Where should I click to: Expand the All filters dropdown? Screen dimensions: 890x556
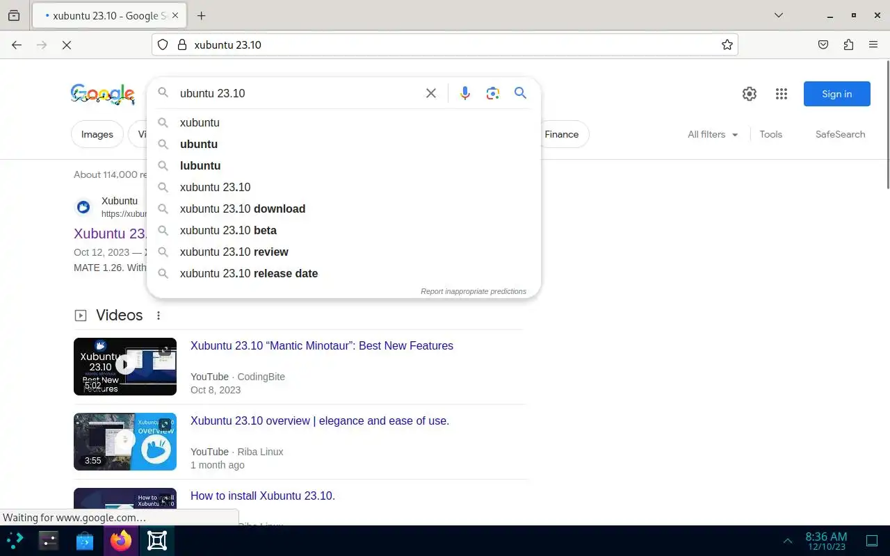(x=713, y=134)
